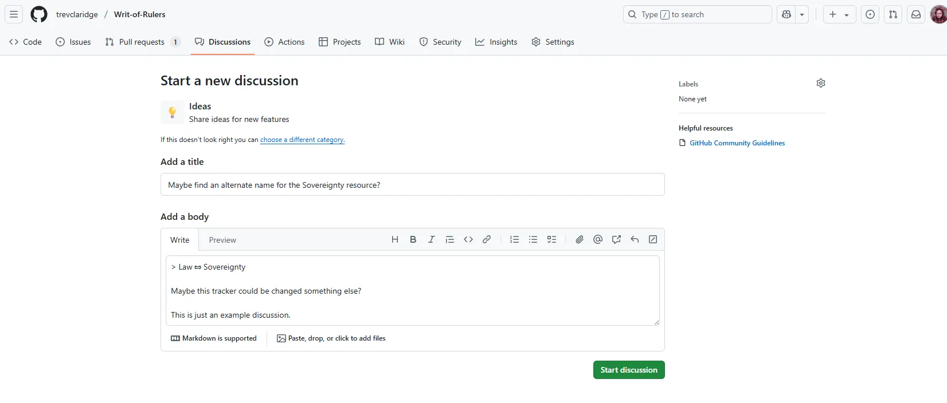Expand the Copilot dropdown arrow

(802, 15)
